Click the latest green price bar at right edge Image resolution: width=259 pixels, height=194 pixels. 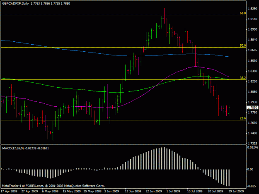tap(229, 110)
